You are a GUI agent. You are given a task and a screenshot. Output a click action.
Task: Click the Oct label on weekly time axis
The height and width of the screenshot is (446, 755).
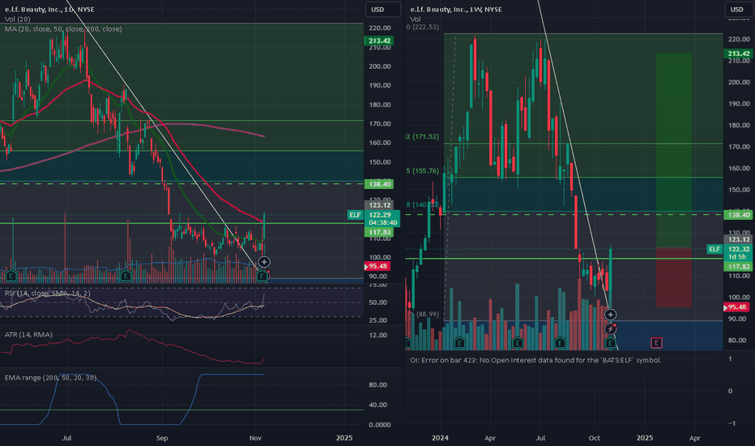point(594,438)
